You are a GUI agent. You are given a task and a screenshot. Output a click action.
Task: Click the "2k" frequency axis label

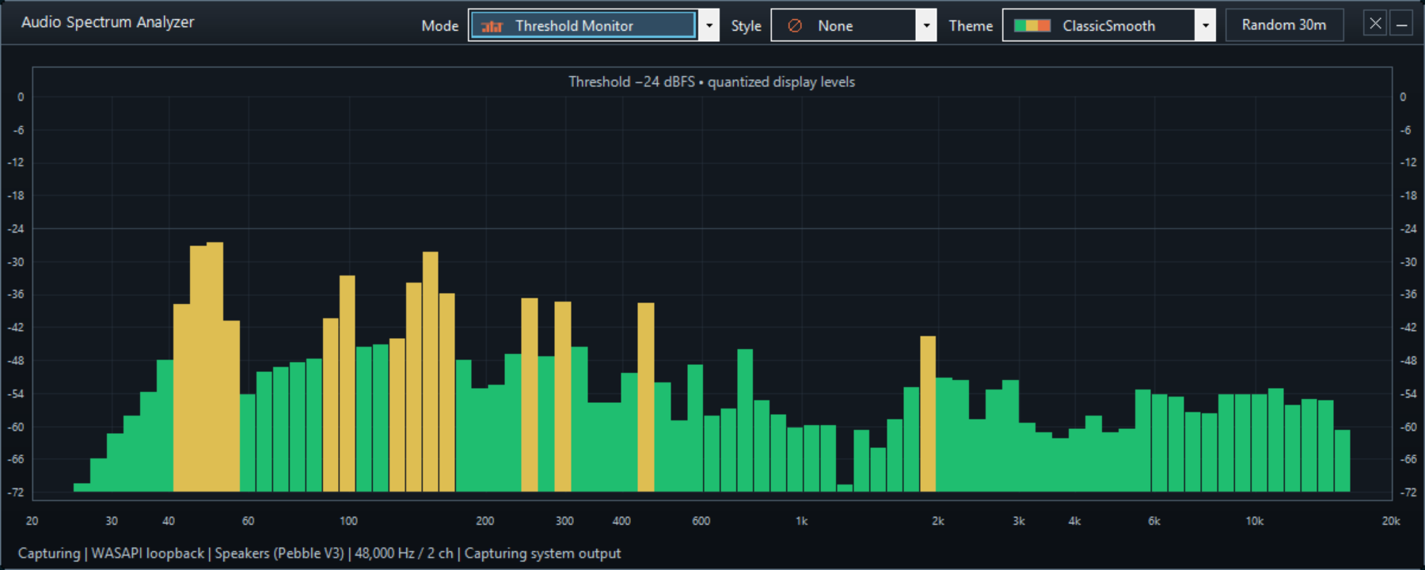(x=938, y=521)
